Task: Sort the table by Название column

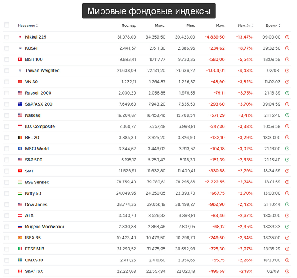Action: pos(28,25)
